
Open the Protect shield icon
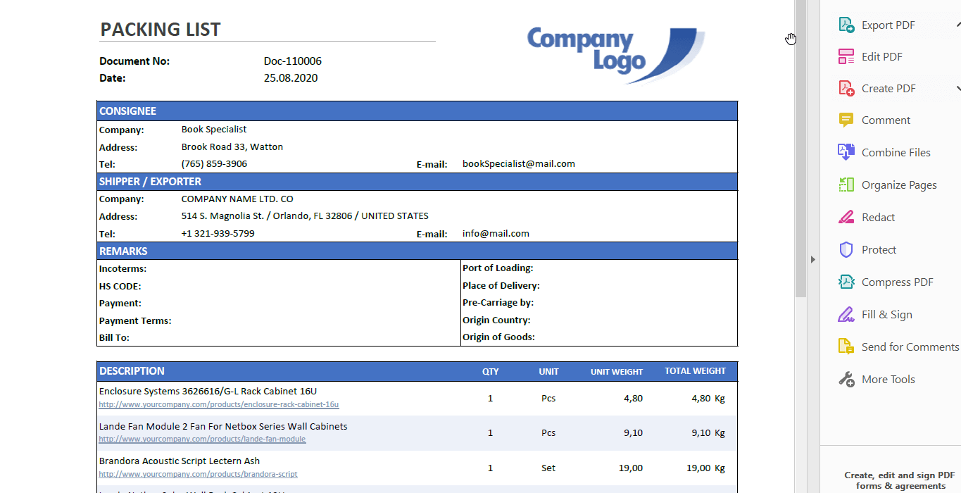[846, 249]
